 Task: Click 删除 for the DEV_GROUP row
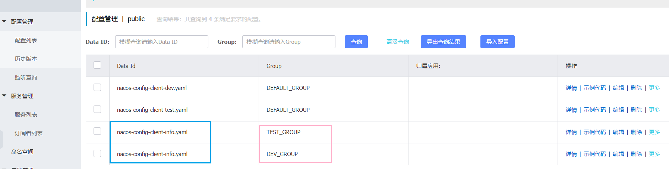(x=636, y=154)
